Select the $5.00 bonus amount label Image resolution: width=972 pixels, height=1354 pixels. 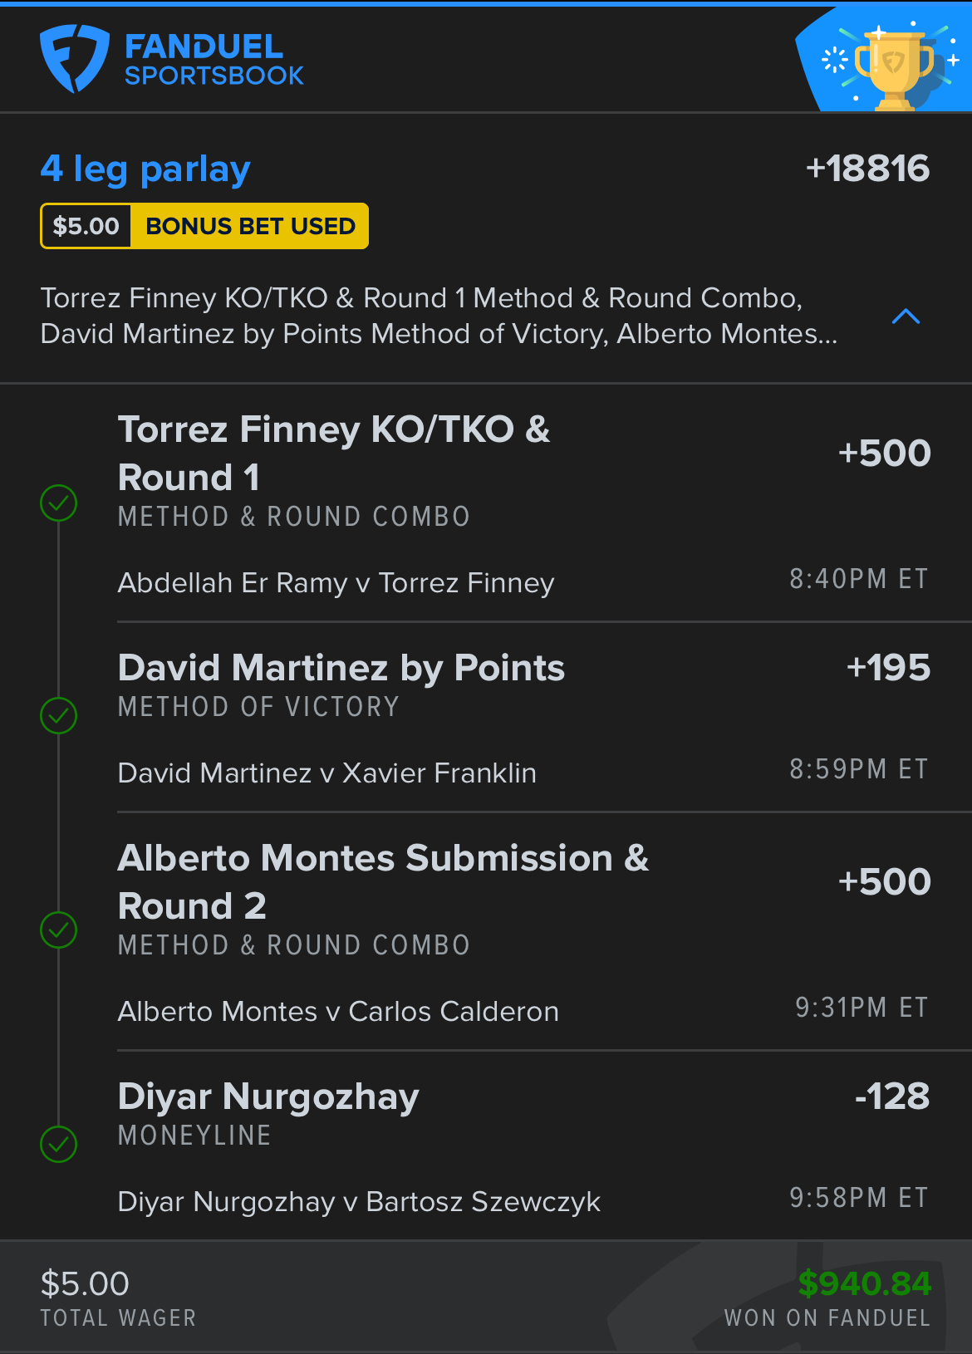(x=86, y=226)
